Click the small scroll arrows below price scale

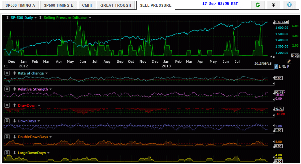tap(272, 57)
